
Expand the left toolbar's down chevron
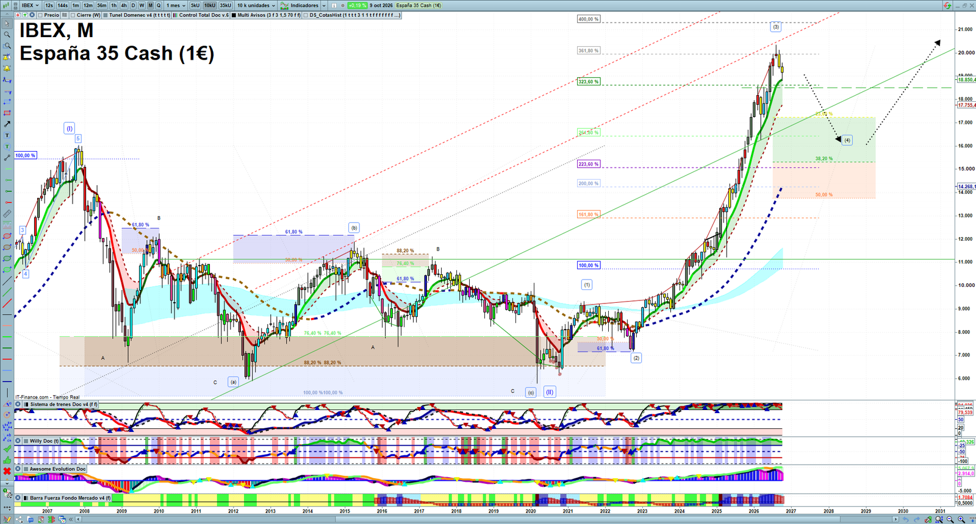click(x=7, y=483)
